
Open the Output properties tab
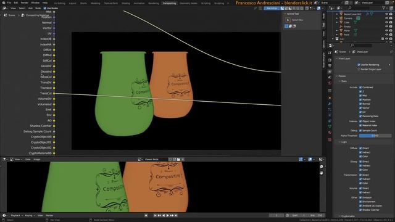(x=330, y=66)
